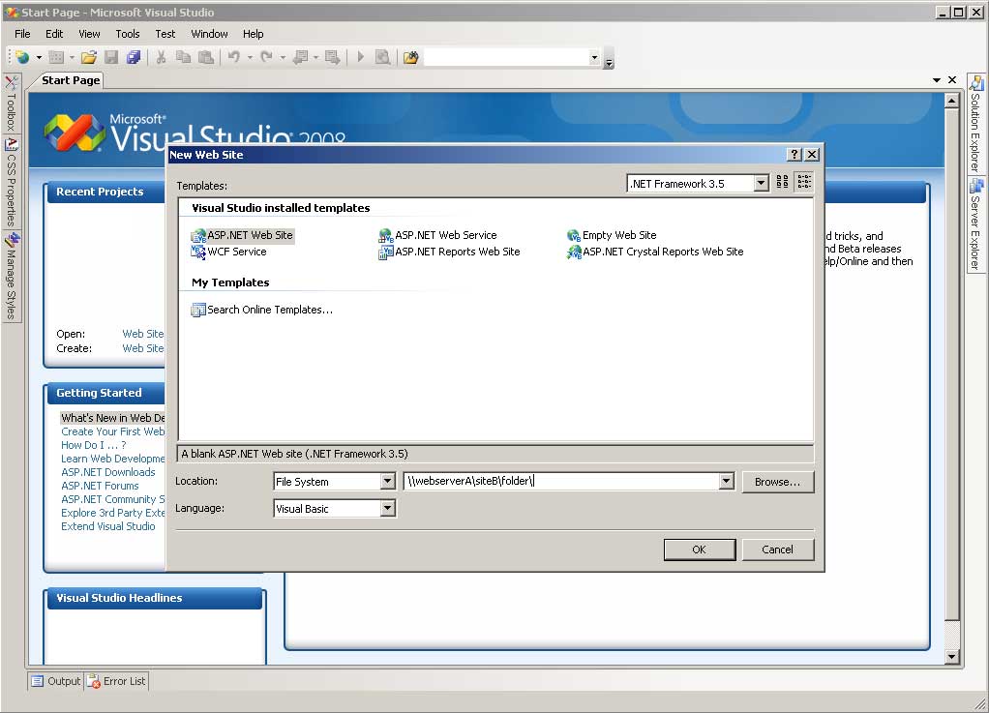Click the Save All toolbar icon
The image size is (989, 713).
[134, 57]
